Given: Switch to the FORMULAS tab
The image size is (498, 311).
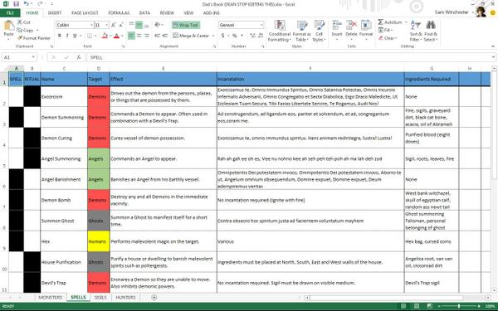Looking at the screenshot, I should (119, 12).
